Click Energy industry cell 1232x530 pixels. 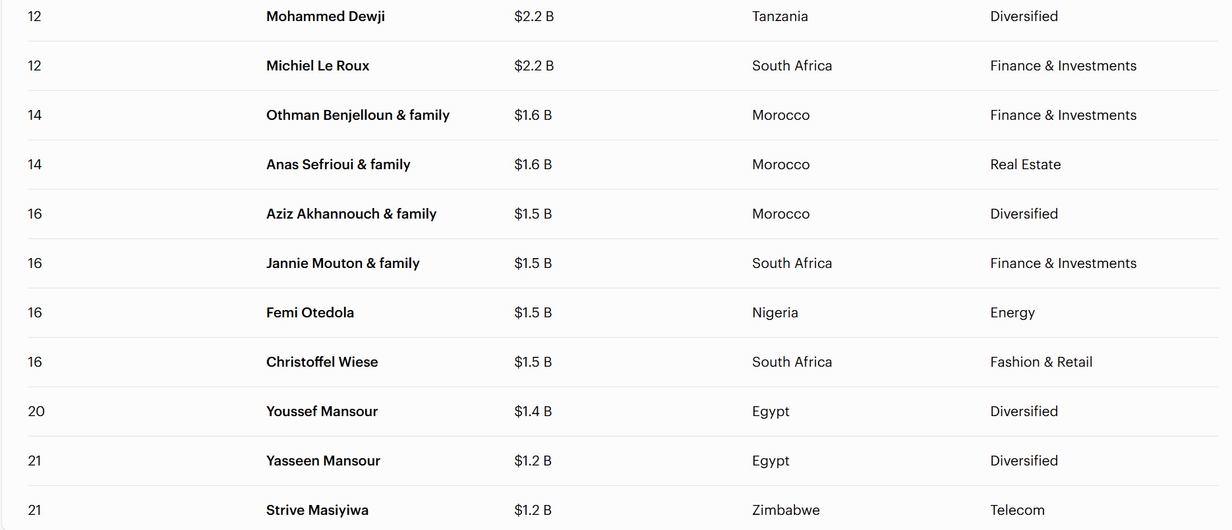point(1012,313)
